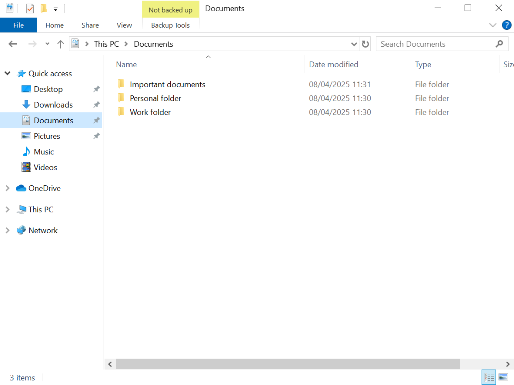Viewport: 514px width, 385px height.
Task: Click the New folder icon in title bar
Action: coord(44,8)
